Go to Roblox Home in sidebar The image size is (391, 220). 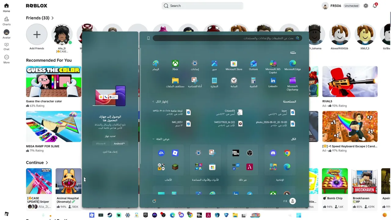(6, 8)
